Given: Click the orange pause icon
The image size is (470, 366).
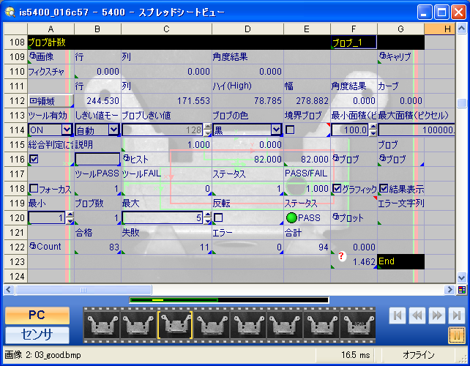Looking at the screenshot, I should [x=457, y=335].
